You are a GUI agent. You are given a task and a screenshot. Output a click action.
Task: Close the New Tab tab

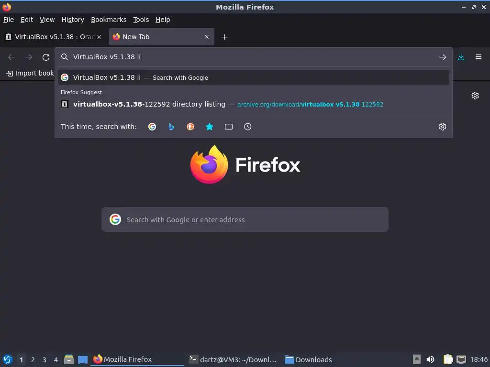point(207,37)
